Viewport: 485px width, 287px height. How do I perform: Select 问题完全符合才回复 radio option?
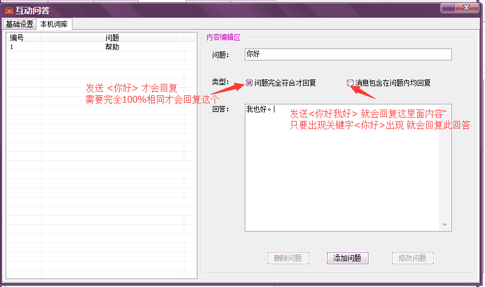click(249, 83)
